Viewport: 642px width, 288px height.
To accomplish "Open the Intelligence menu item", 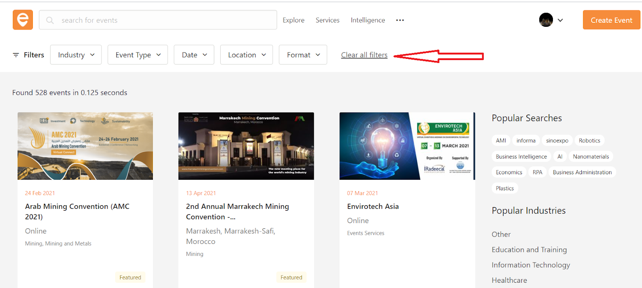I will (x=368, y=20).
